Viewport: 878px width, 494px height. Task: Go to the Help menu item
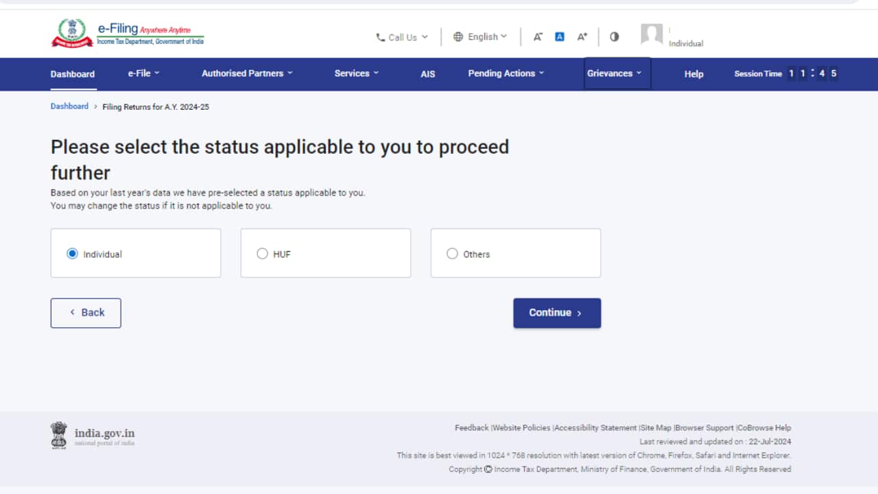coord(693,74)
